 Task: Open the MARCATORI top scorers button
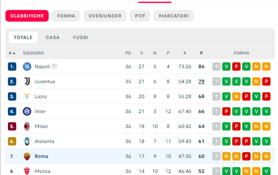[x=174, y=16]
